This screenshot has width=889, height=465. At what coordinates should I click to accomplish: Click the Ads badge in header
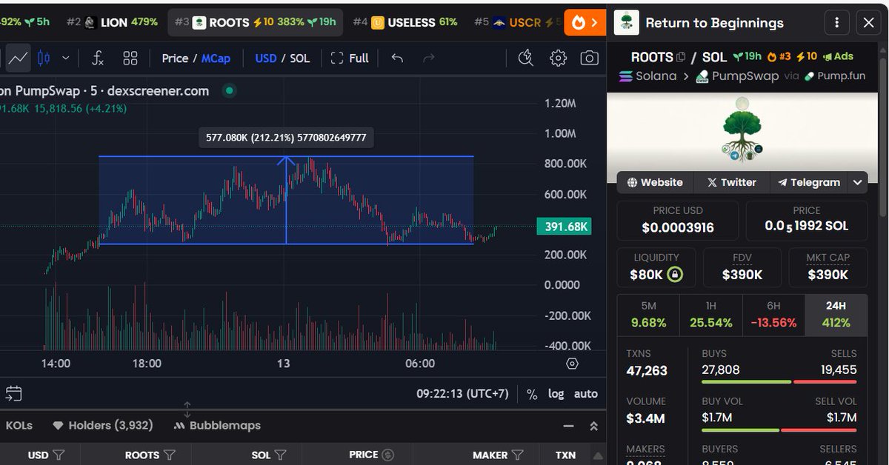click(x=839, y=57)
